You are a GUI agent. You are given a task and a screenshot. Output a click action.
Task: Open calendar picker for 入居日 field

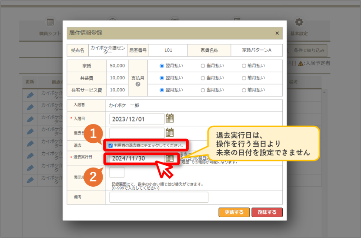tap(170, 118)
